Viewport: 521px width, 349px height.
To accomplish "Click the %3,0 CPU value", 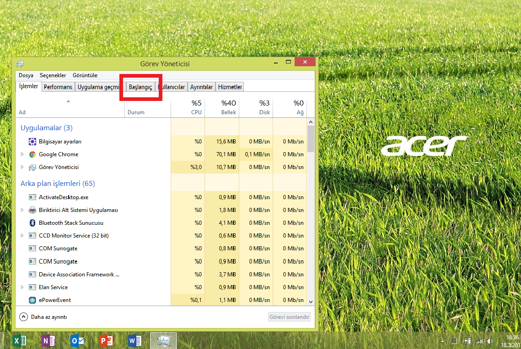I will pyautogui.click(x=196, y=167).
